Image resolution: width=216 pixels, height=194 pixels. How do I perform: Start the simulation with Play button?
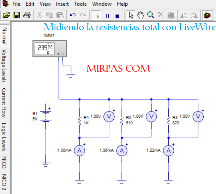96,15
